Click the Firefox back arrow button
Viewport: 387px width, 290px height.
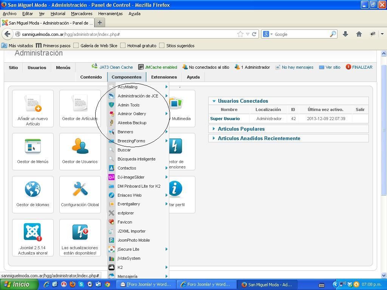click(x=8, y=34)
